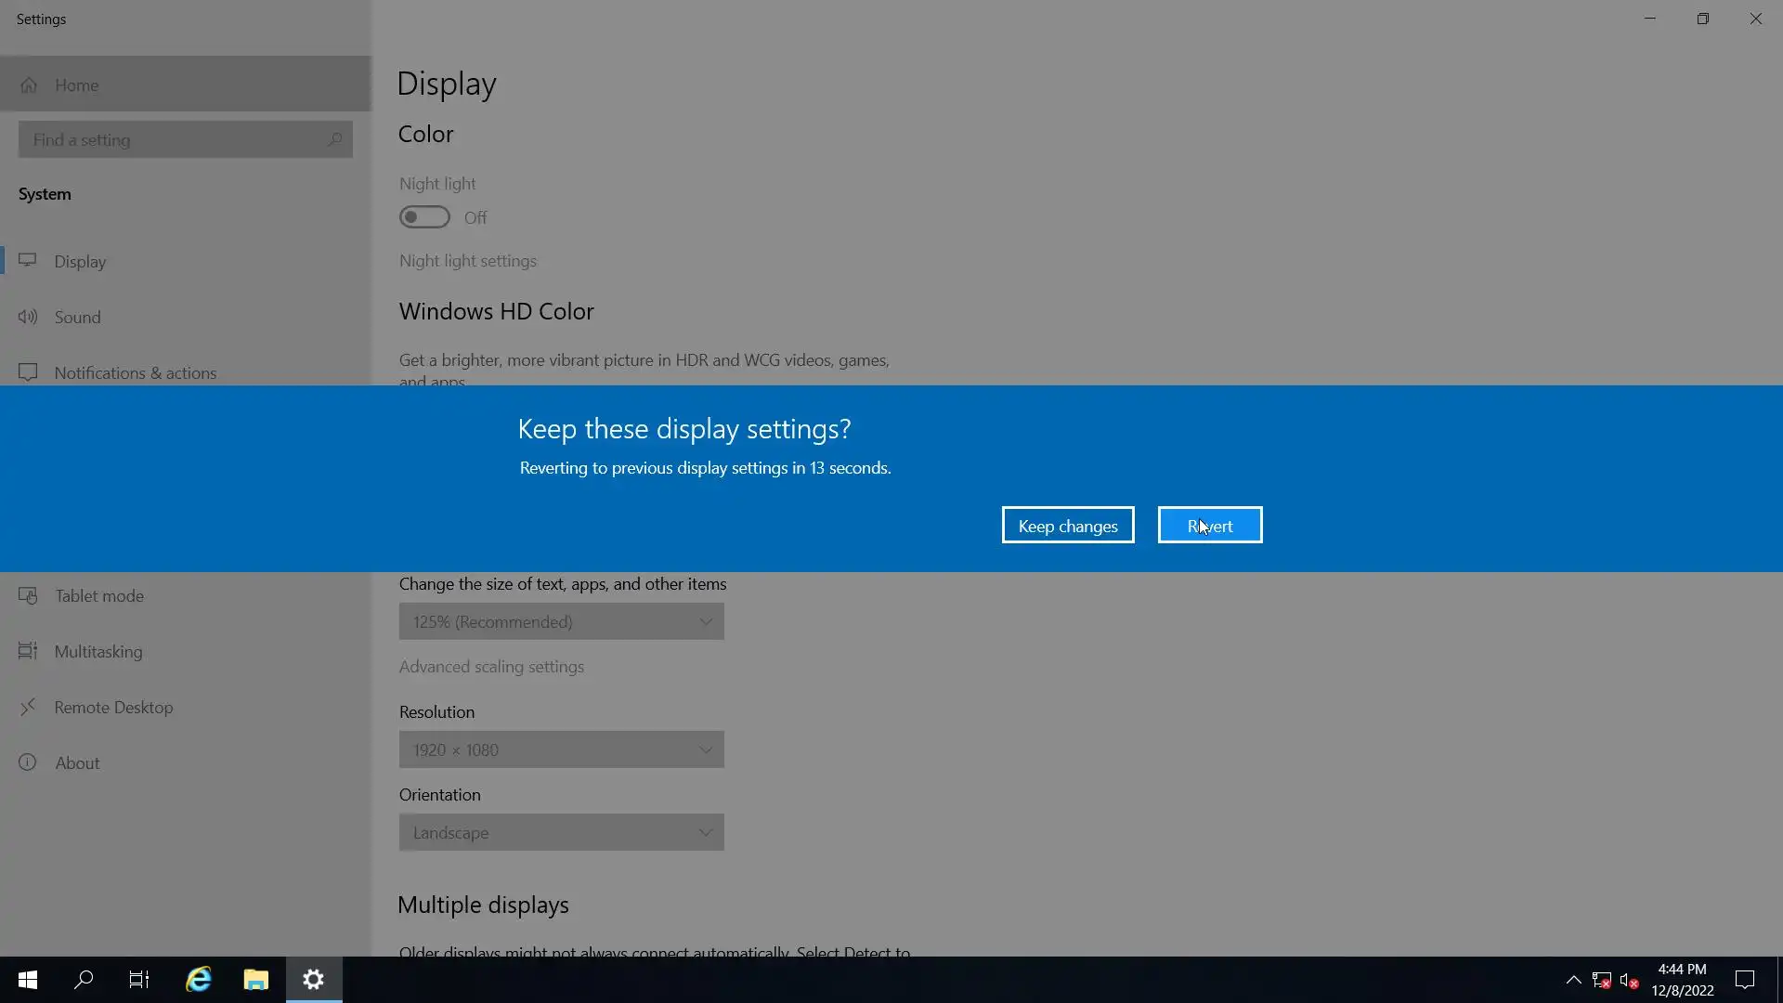Click the About info icon
The width and height of the screenshot is (1783, 1003).
28,762
